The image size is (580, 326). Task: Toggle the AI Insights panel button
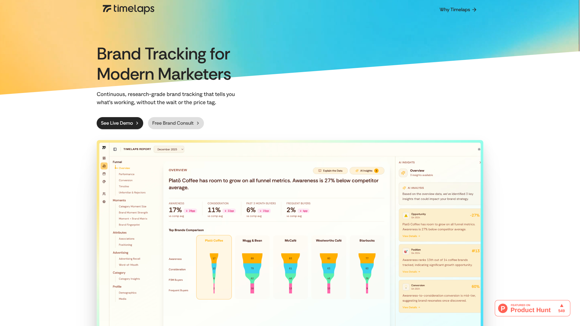(367, 171)
